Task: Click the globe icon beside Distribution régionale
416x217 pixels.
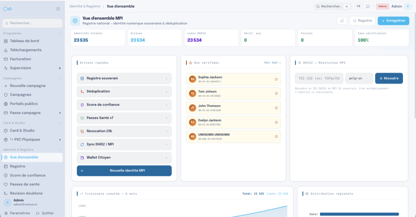Action: point(307,194)
